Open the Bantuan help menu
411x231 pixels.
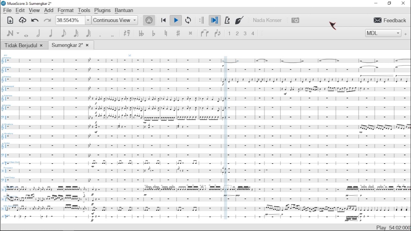tap(124, 11)
